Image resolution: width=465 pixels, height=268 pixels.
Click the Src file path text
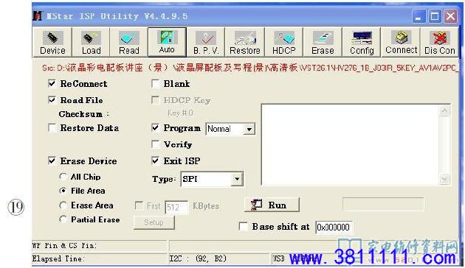(250, 68)
